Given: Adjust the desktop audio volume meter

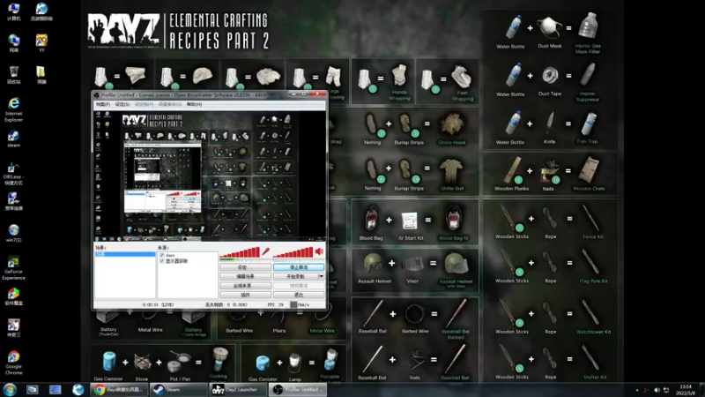Looking at the screenshot, I should tap(293, 253).
